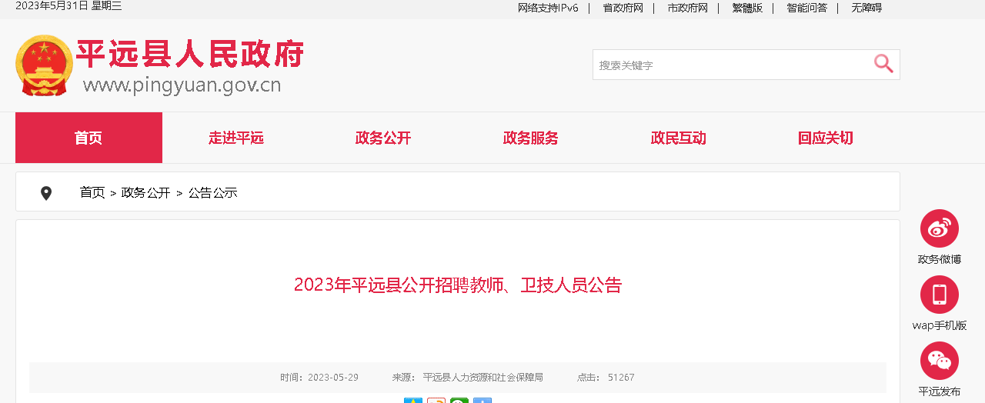Open the 政务公开 navigation tab
This screenshot has height=403, width=985.
point(383,138)
